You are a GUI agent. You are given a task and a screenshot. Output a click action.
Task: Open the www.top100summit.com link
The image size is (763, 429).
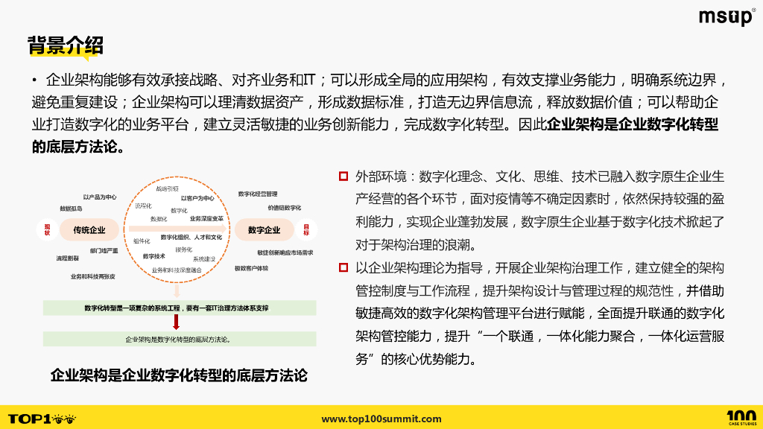point(381,419)
